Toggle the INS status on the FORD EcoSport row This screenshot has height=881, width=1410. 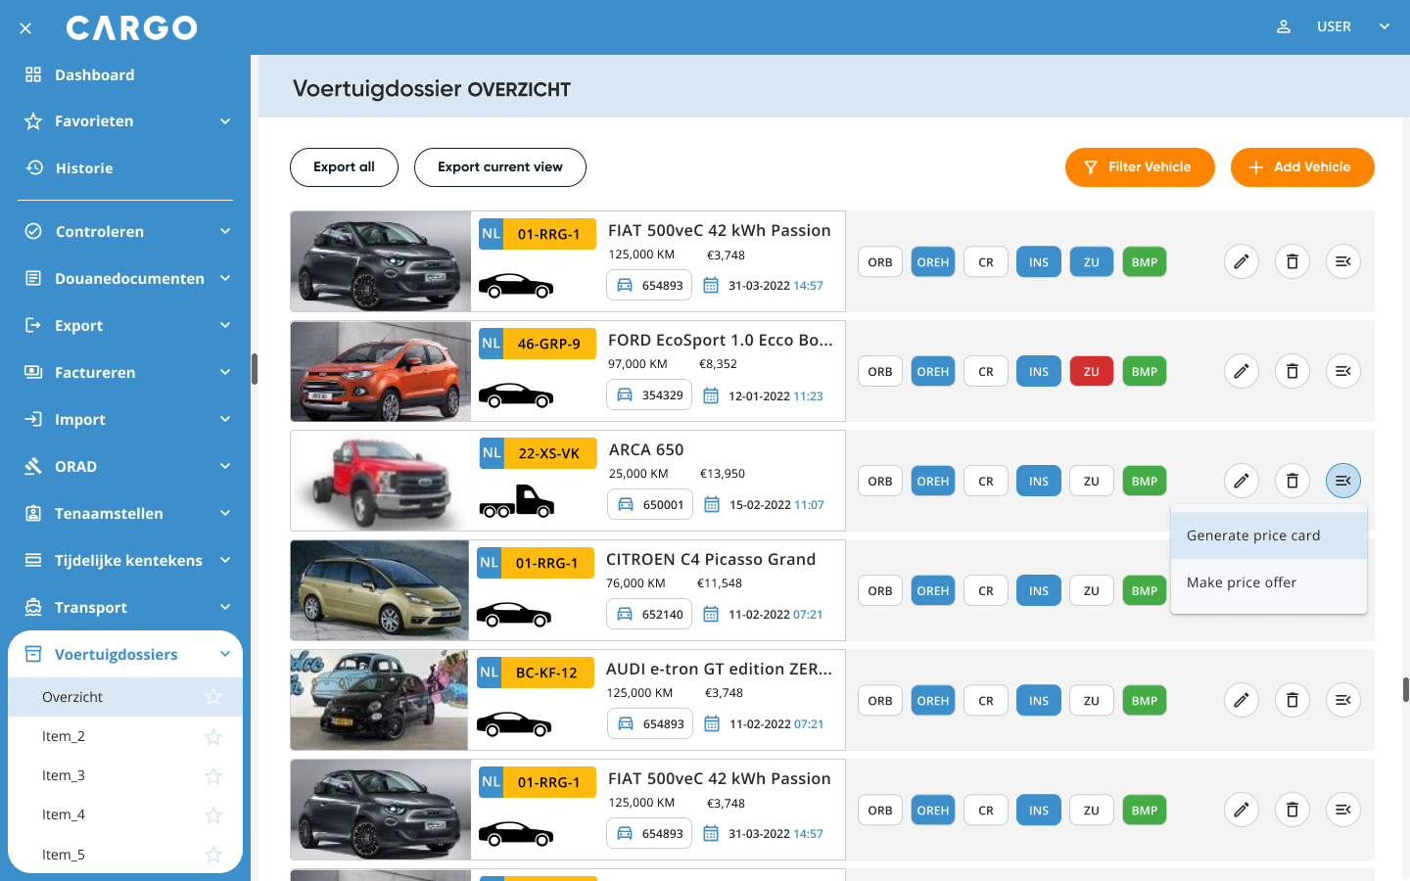pos(1038,371)
